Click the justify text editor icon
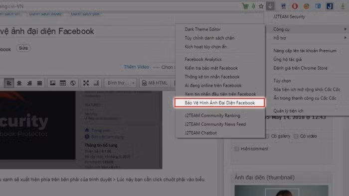Image resolution: width=349 pixels, height=196 pixels. (x=39, y=83)
